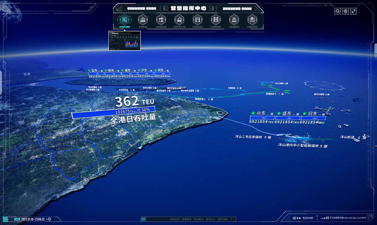Open the dashboard preview thumbnail

[x=124, y=40]
